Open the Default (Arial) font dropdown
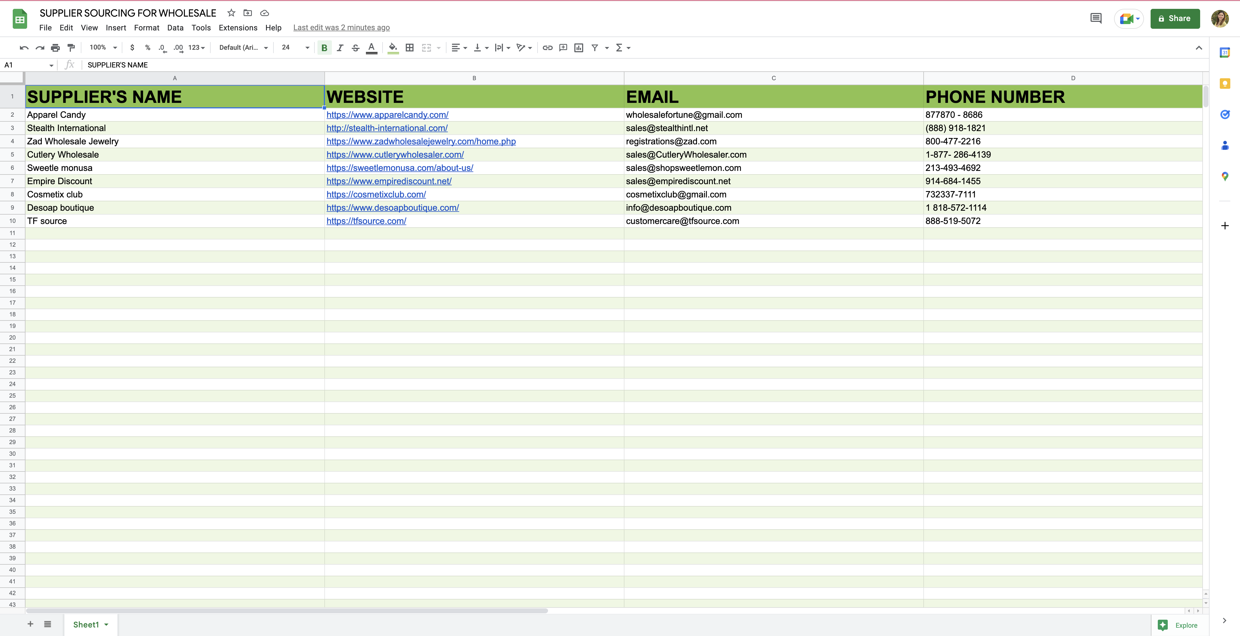Viewport: 1240px width, 636px height. coord(243,48)
